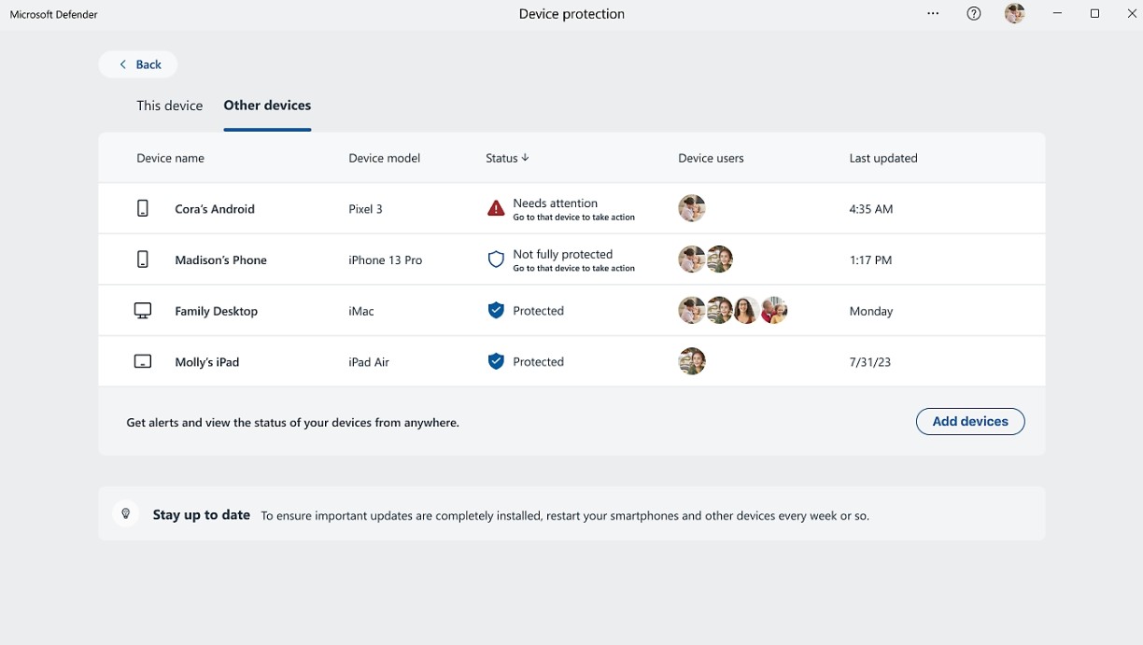Viewport: 1143px width, 645px height.
Task: Click the 7/31/23 last updated value
Action: click(870, 361)
